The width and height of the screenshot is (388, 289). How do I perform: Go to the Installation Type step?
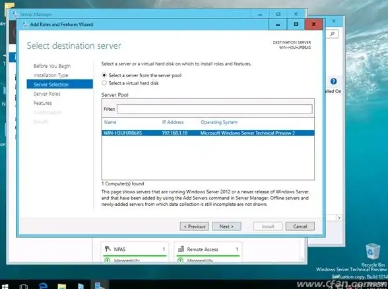click(x=51, y=75)
